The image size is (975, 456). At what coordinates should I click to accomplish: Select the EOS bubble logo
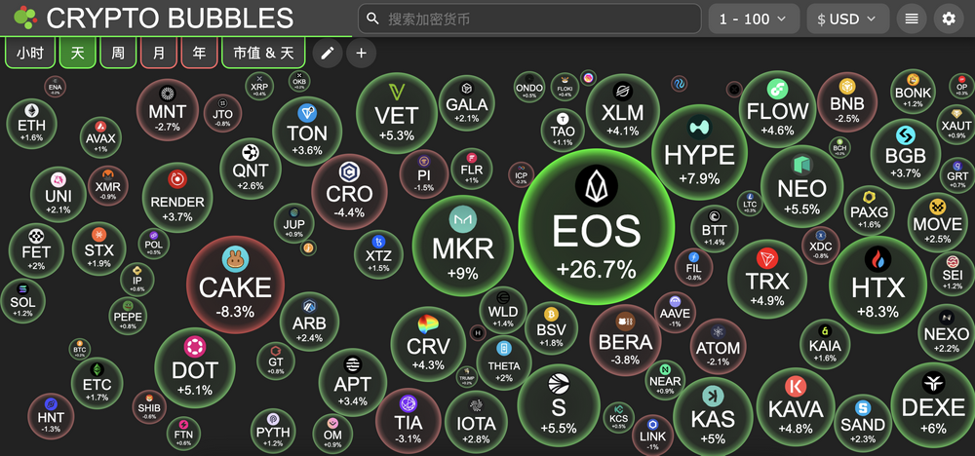[x=597, y=186]
